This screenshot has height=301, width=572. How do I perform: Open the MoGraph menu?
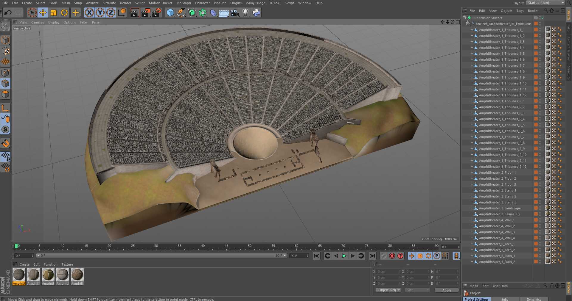tap(183, 3)
